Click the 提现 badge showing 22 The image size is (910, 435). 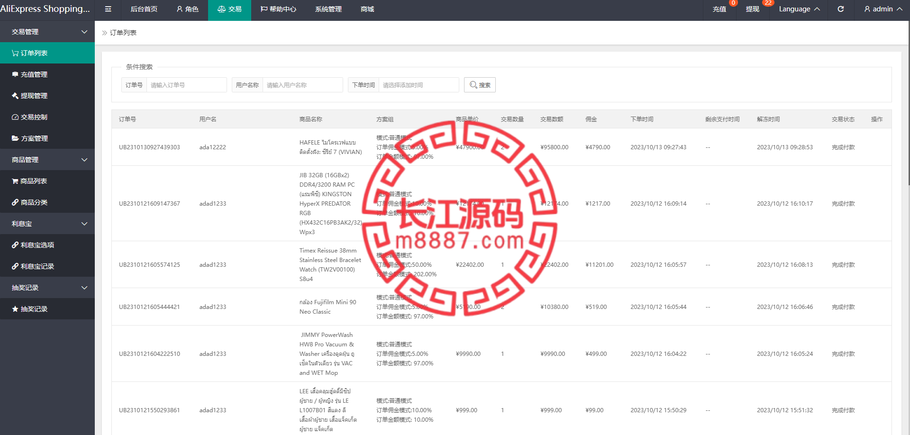point(768,3)
